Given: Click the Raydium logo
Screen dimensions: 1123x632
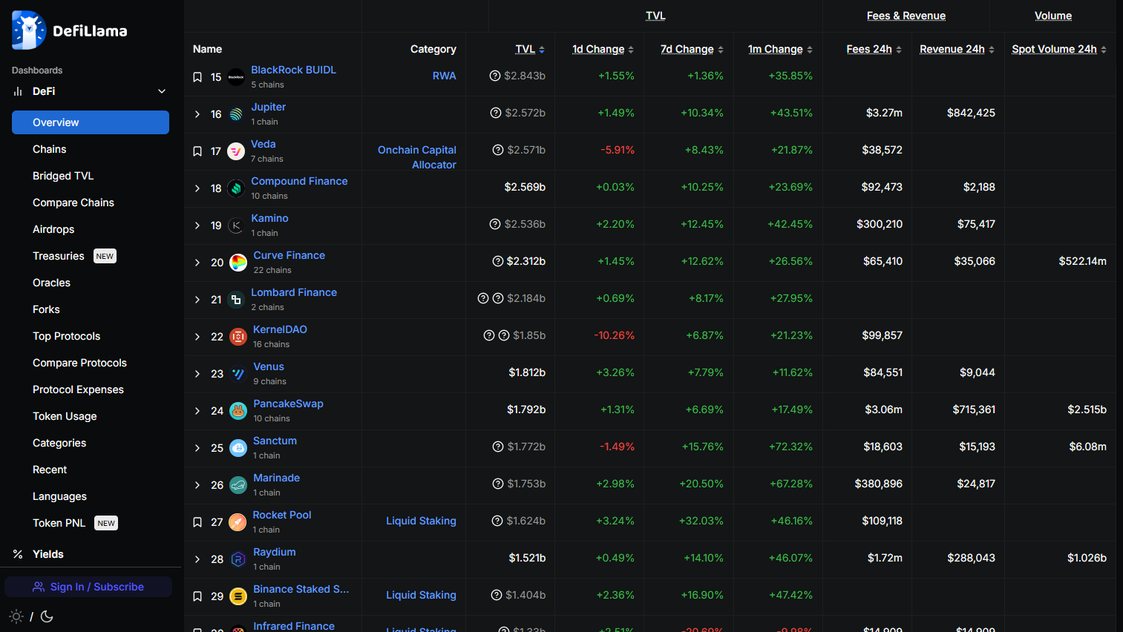Looking at the screenshot, I should tap(238, 559).
